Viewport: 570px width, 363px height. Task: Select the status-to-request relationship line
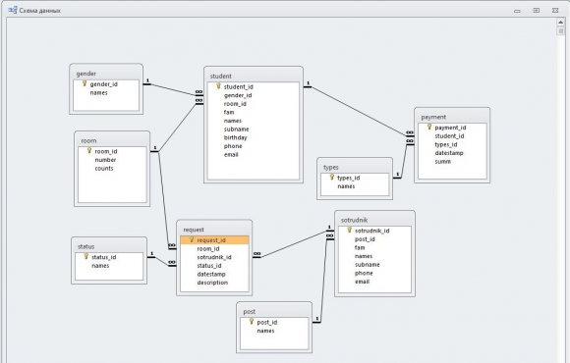[162, 261]
